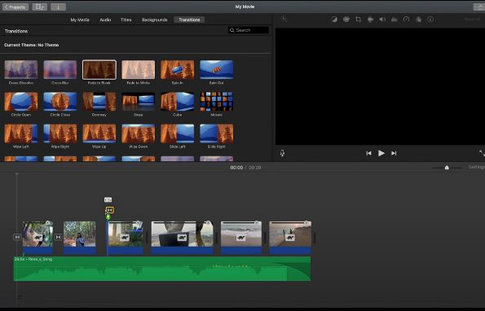The height and width of the screenshot is (311, 485).
Task: Open the volume adjustment tool
Action: [382, 20]
